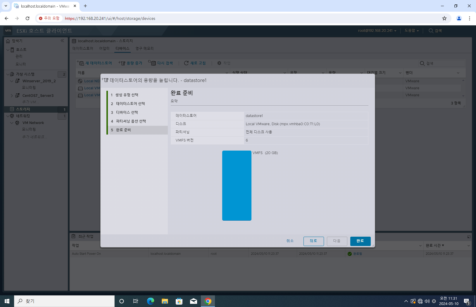The height and width of the screenshot is (307, 476).
Task: Click the browser reload icon
Action: tap(27, 18)
